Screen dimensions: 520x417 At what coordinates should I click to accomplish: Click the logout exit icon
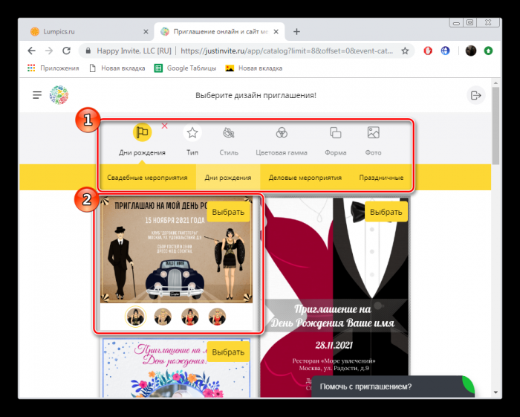pyautogui.click(x=476, y=95)
